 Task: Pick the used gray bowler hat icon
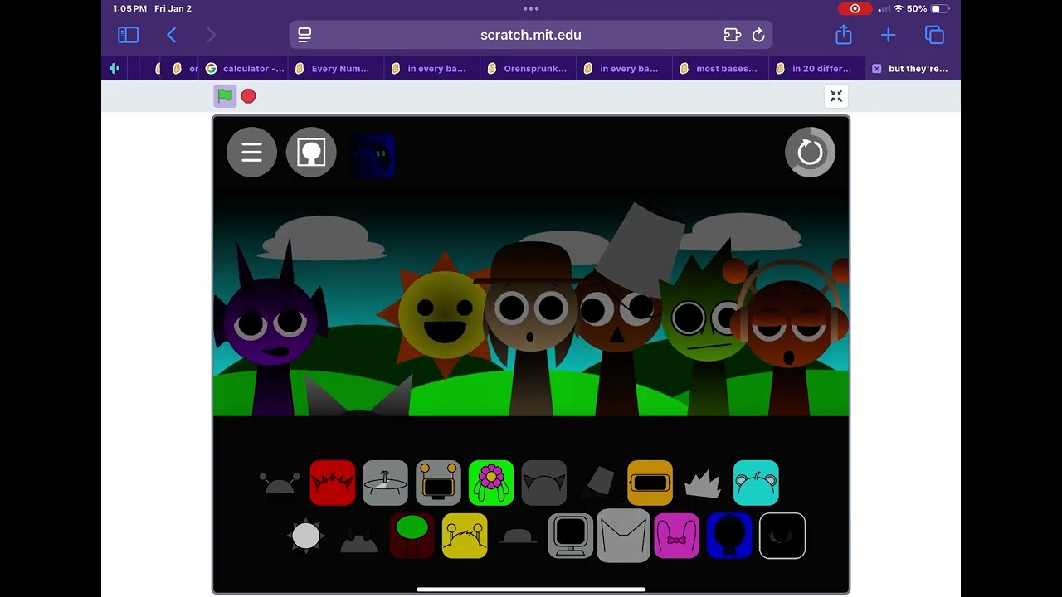(518, 536)
